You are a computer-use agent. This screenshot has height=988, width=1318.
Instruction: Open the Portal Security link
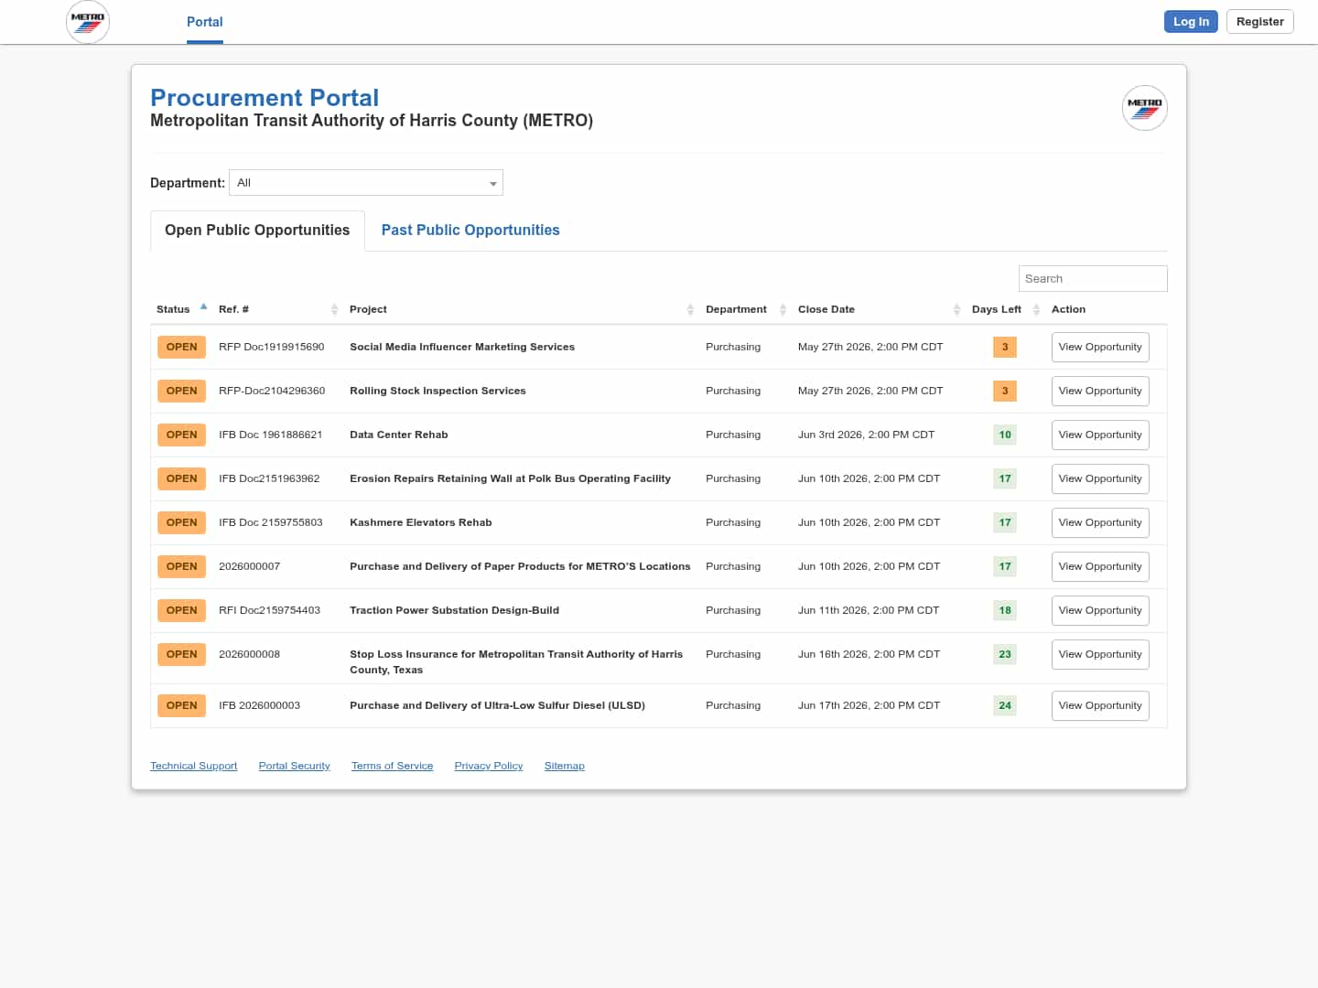[295, 767]
